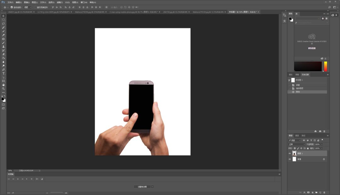Switch to the 284150.jpg document tab

pos(170,12)
